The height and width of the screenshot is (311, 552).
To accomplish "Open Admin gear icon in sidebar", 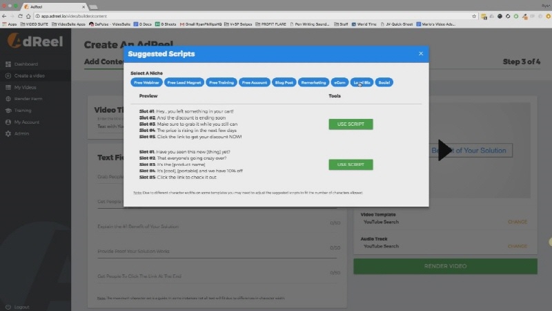I will (x=8, y=133).
